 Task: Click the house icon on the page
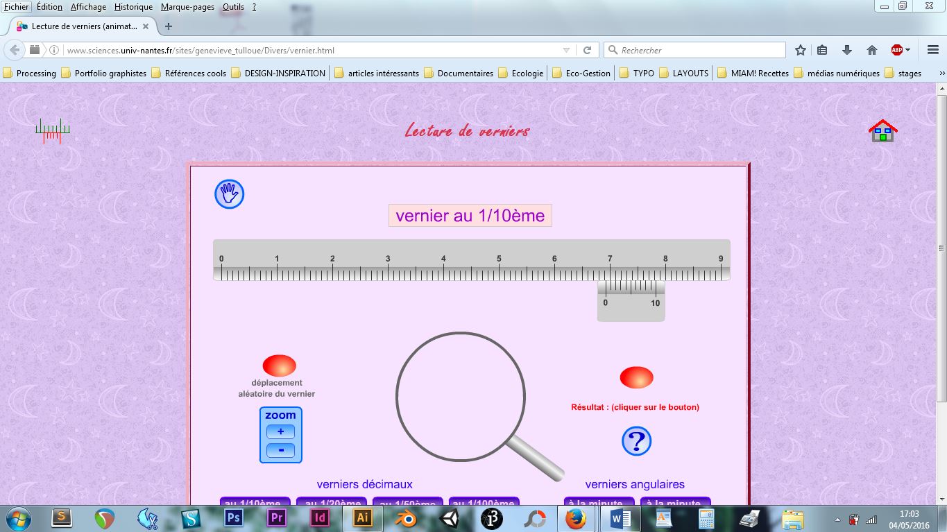coord(882,130)
